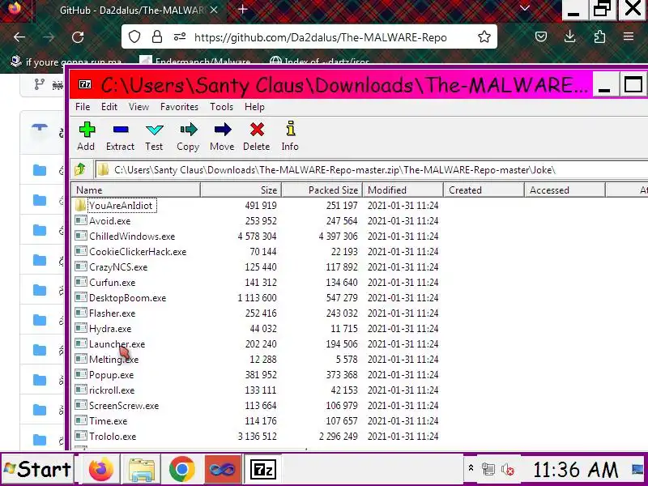This screenshot has height=486, width=648.
Task: Open the Help menu in 7-Zip
Action: [x=254, y=107]
